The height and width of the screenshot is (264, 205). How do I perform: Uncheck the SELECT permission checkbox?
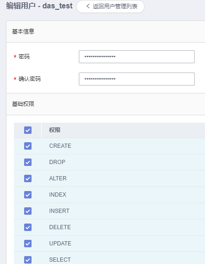28,260
